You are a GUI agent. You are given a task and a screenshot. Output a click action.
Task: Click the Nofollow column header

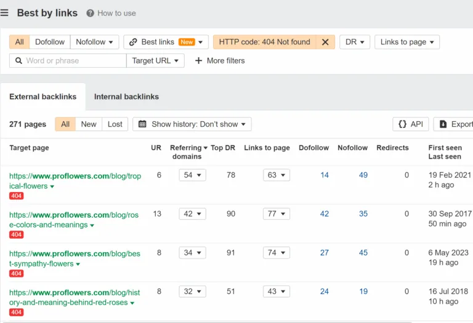tap(353, 148)
